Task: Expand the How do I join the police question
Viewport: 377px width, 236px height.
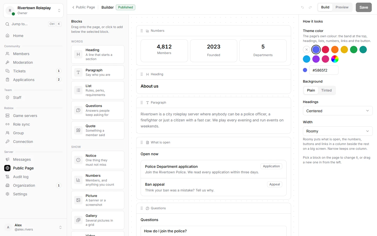Action: [x=214, y=231]
